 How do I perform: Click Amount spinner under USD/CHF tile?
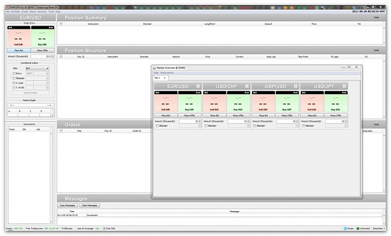[x=248, y=121]
